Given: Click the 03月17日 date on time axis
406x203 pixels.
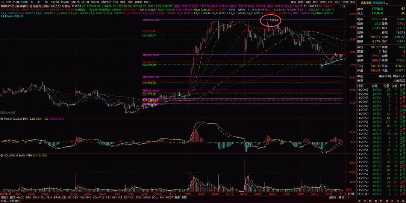Looking at the screenshot, I should pyautogui.click(x=6, y=194).
